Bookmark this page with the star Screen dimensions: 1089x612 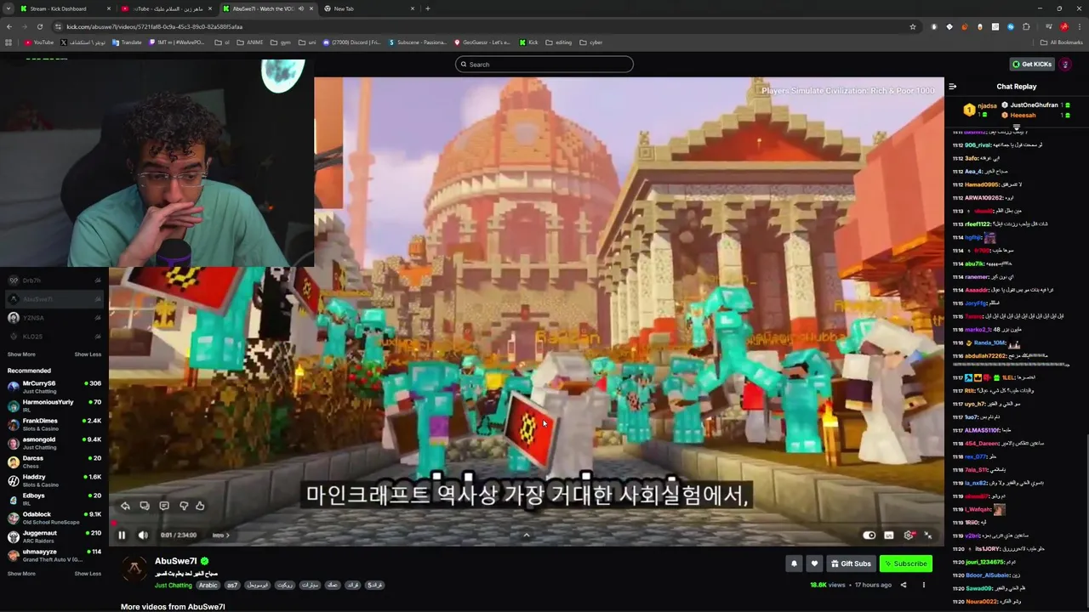[x=913, y=26]
